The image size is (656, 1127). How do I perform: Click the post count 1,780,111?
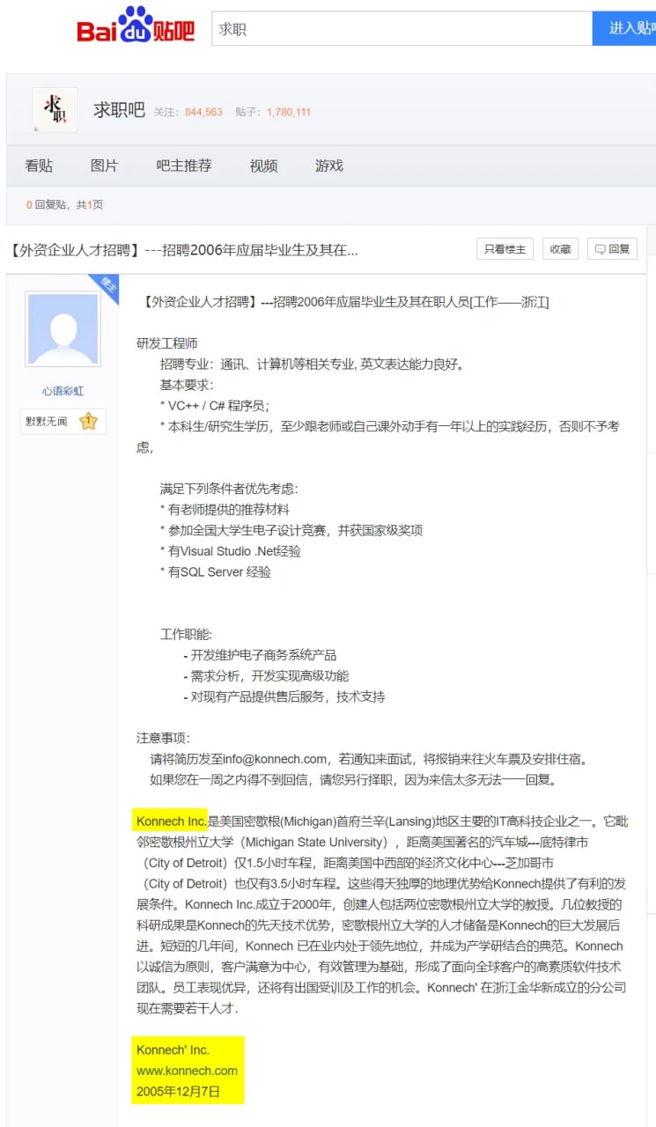289,113
